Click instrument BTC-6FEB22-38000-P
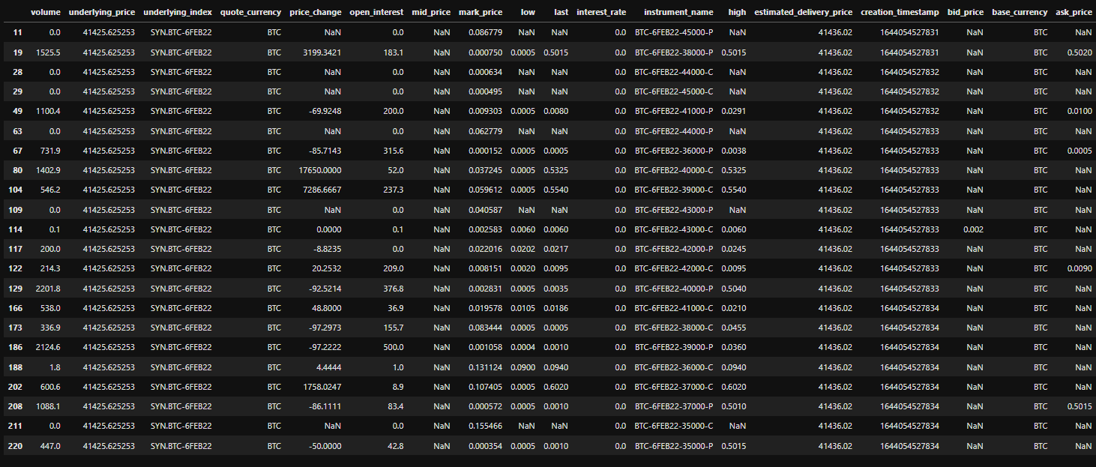The height and width of the screenshot is (467, 1096). [674, 52]
